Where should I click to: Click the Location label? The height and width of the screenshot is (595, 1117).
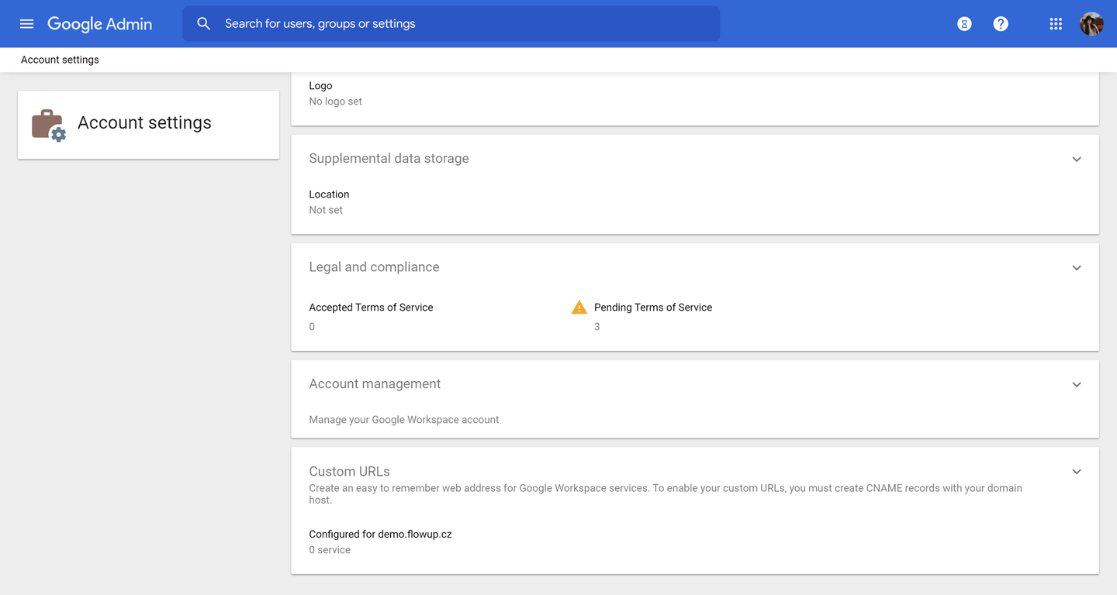329,194
